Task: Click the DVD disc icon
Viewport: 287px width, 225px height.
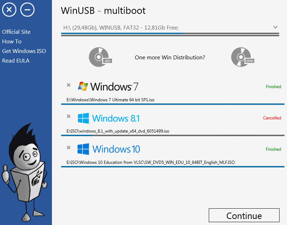Action: (x=242, y=57)
